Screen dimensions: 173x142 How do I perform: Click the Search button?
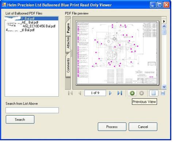(x=20, y=119)
